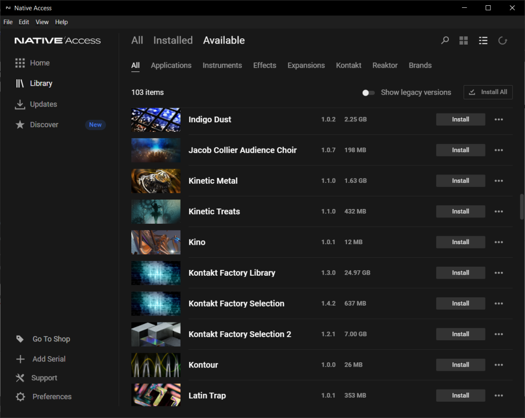This screenshot has width=525, height=418.
Task: Click the Latin Trap thumbnail
Action: pyautogui.click(x=156, y=395)
